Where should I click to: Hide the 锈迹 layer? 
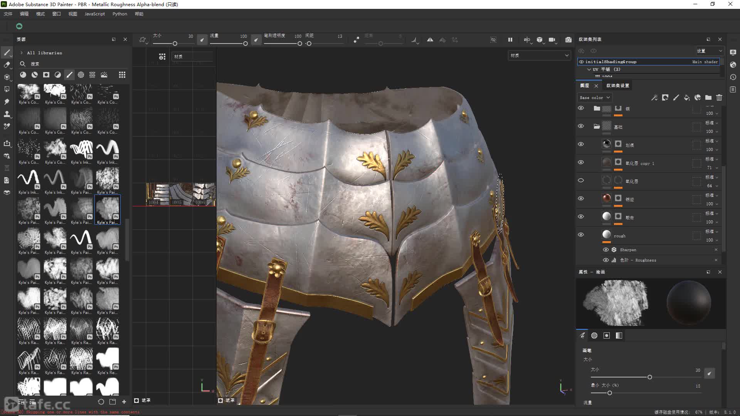point(581,198)
